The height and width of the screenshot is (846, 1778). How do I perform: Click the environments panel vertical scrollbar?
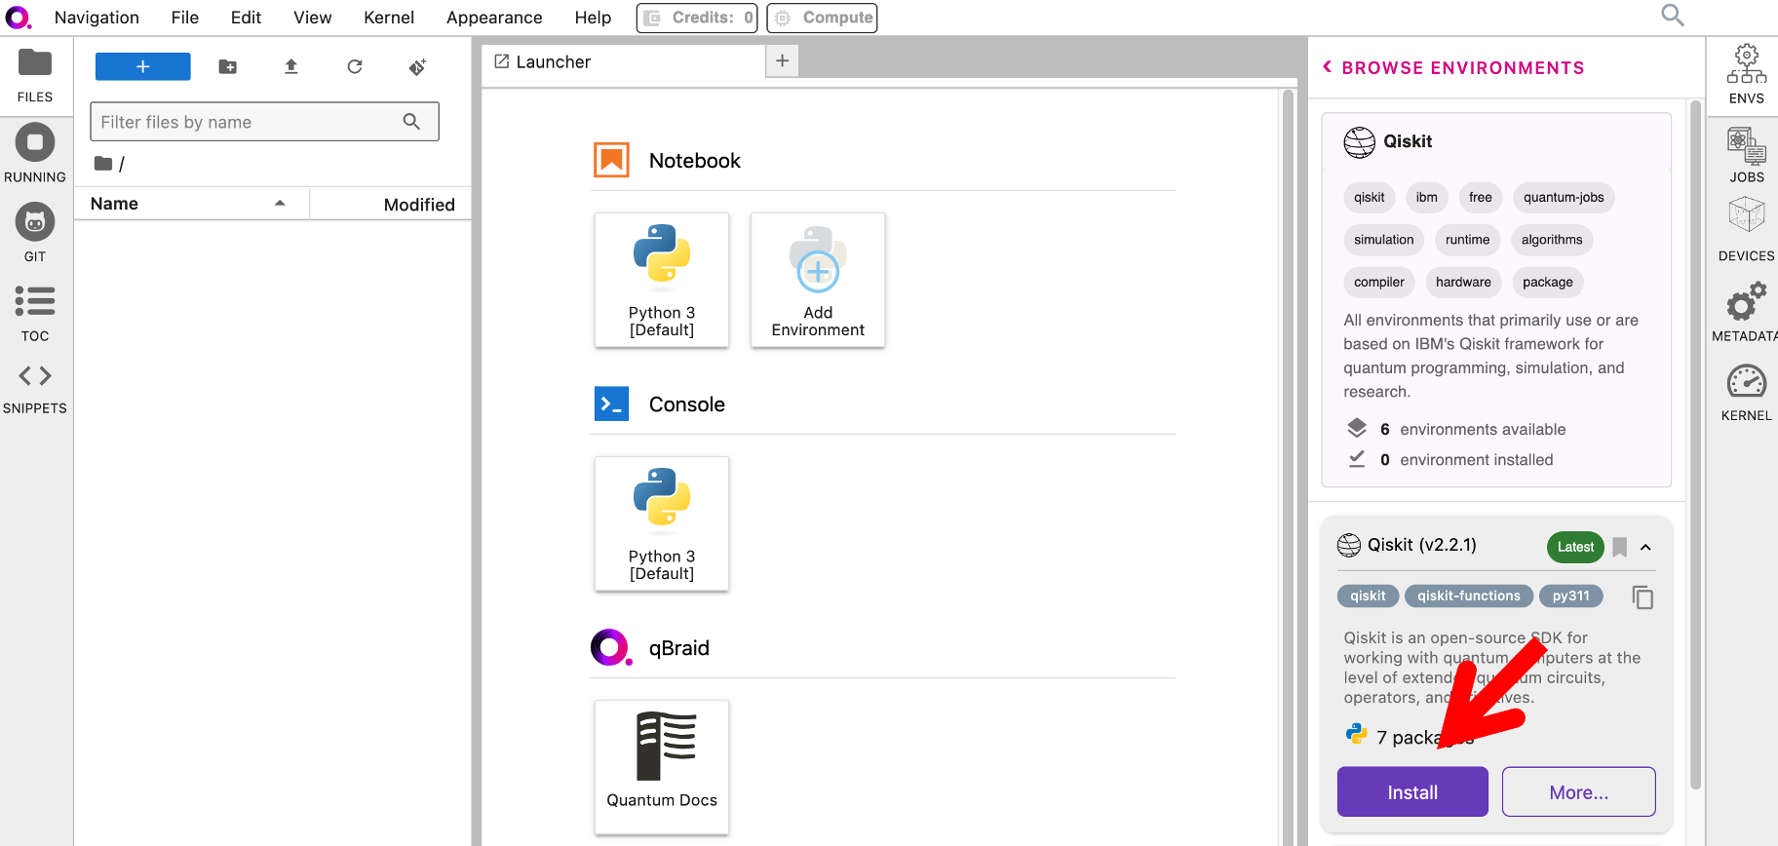pyautogui.click(x=1695, y=443)
